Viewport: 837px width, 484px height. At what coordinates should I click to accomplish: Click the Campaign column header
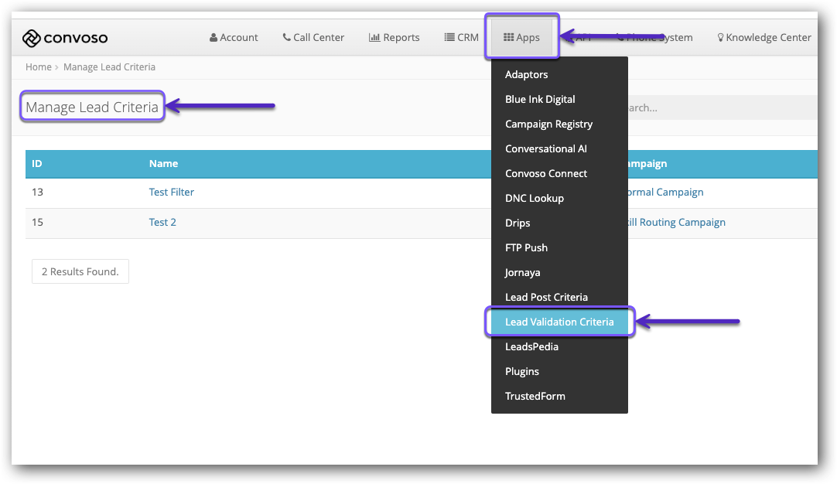(x=647, y=164)
